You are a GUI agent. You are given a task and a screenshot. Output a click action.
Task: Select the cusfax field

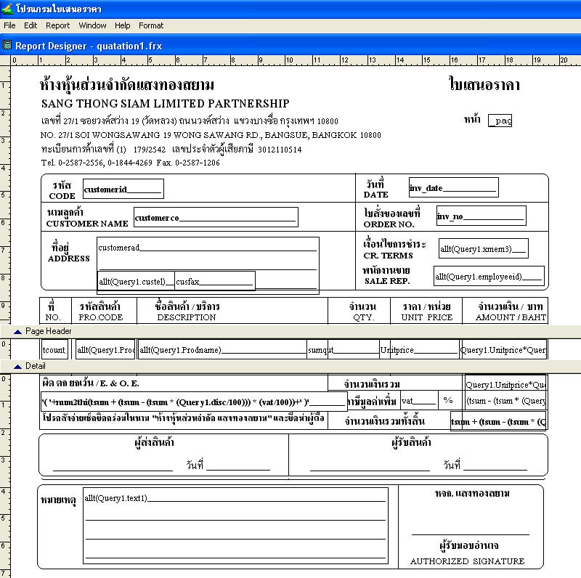215,281
